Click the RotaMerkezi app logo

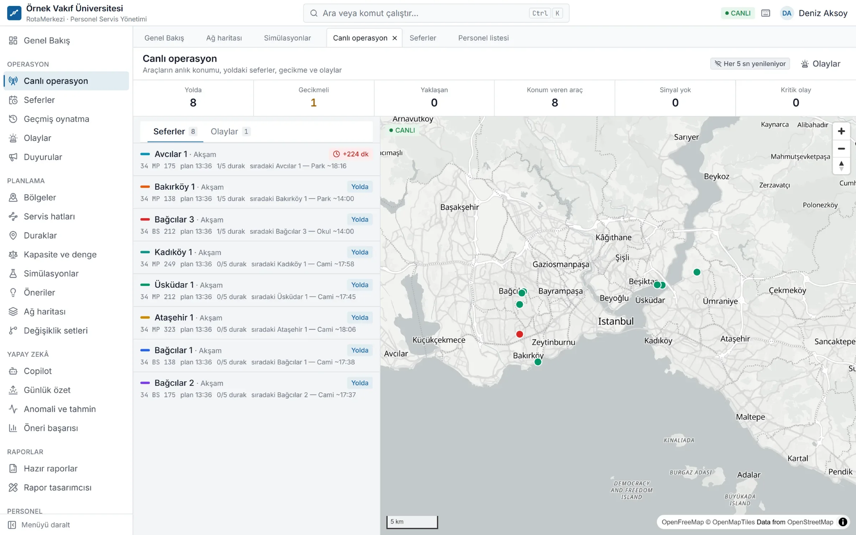coord(14,13)
